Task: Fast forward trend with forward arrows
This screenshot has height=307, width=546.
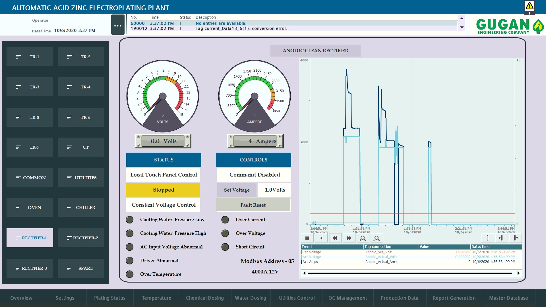Action: click(x=349, y=238)
